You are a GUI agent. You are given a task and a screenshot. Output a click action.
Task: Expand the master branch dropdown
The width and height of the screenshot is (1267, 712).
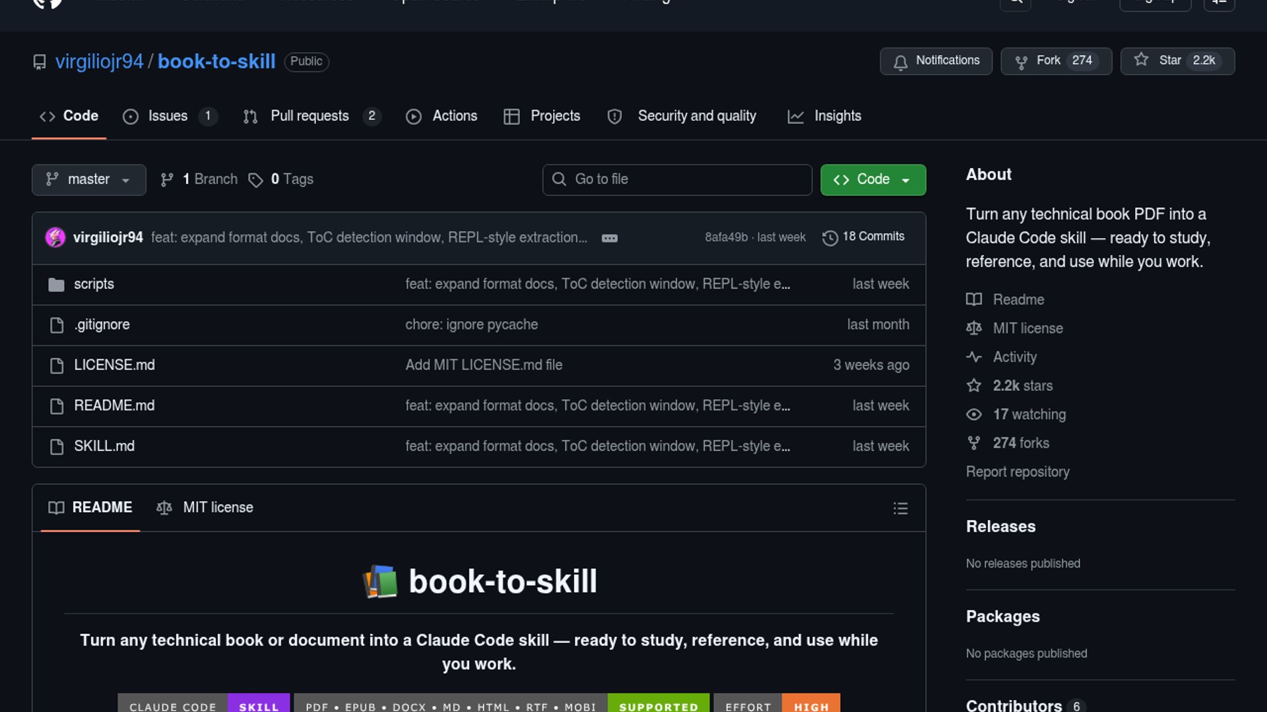tap(88, 179)
